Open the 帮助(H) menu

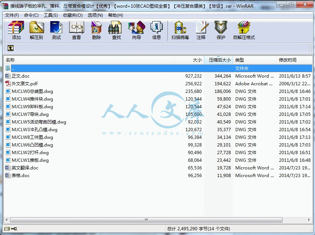115,15
